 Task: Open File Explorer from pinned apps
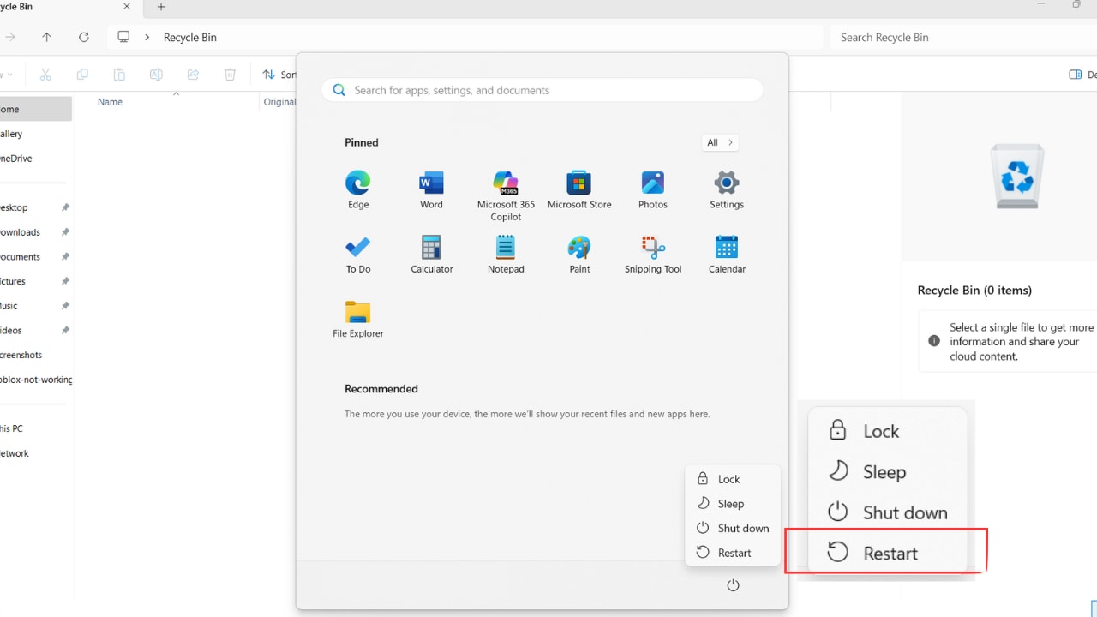click(x=358, y=319)
